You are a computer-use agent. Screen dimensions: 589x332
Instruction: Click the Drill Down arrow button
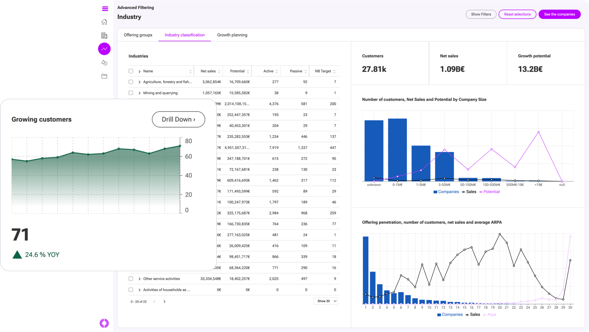coord(178,119)
